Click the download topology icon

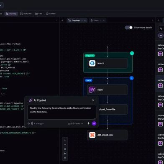pyautogui.click(x=65, y=158)
